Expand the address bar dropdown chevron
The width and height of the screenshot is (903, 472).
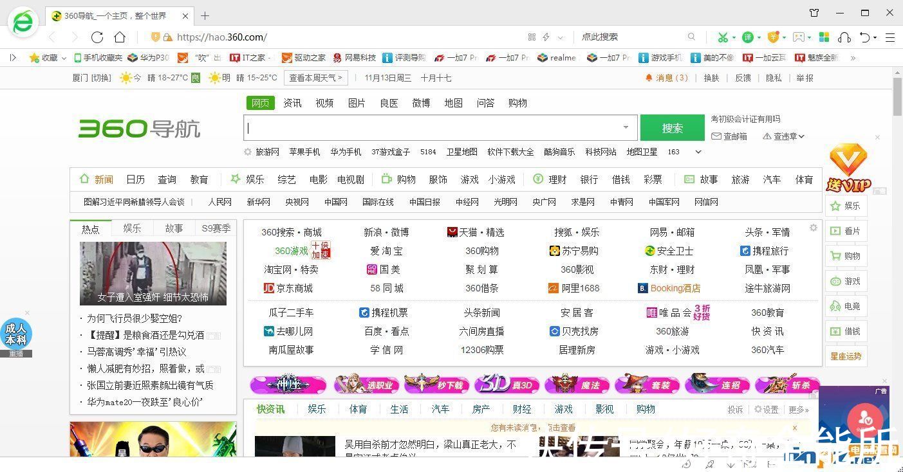pos(561,38)
